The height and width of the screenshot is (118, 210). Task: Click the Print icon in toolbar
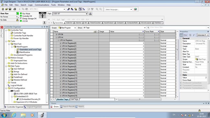coord(15,9)
